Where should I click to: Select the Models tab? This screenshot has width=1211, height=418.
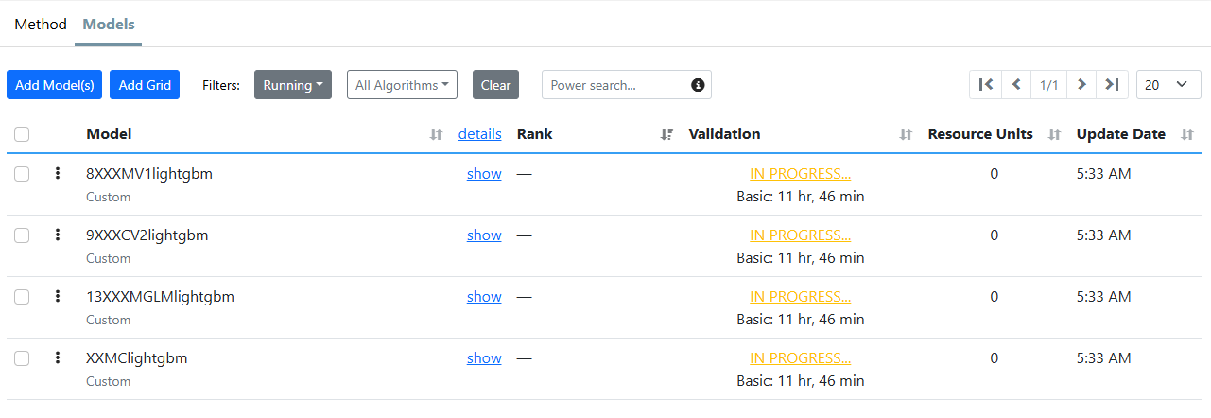108,25
